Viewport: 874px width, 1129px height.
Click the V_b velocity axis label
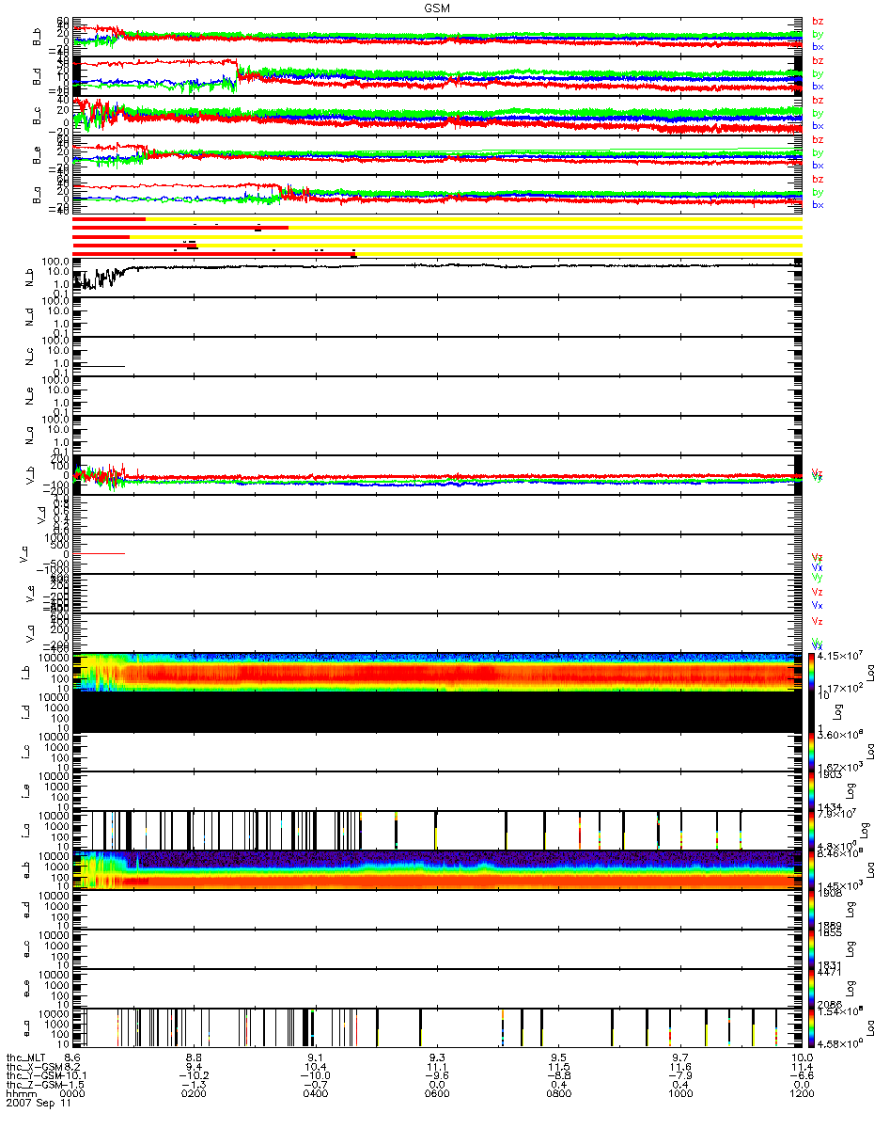coord(30,475)
